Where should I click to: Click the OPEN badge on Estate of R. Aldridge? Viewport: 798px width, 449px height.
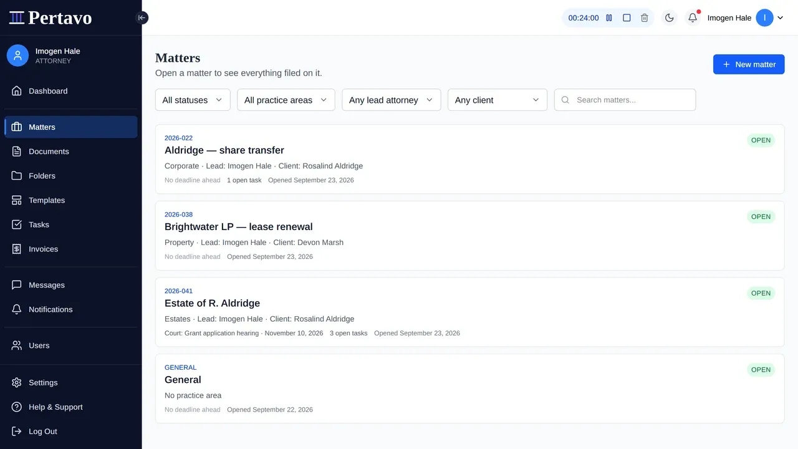[x=761, y=293]
